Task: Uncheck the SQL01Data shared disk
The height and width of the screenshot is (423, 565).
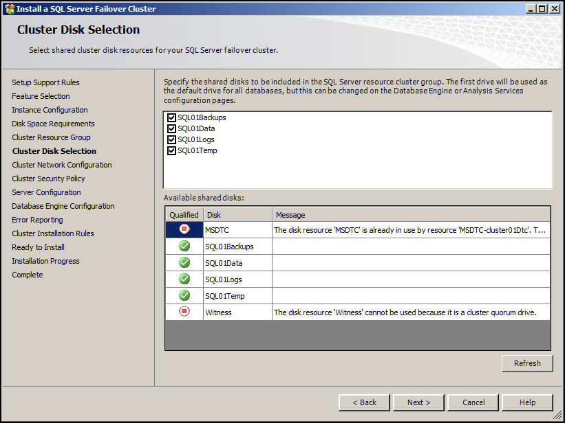Action: (x=171, y=128)
